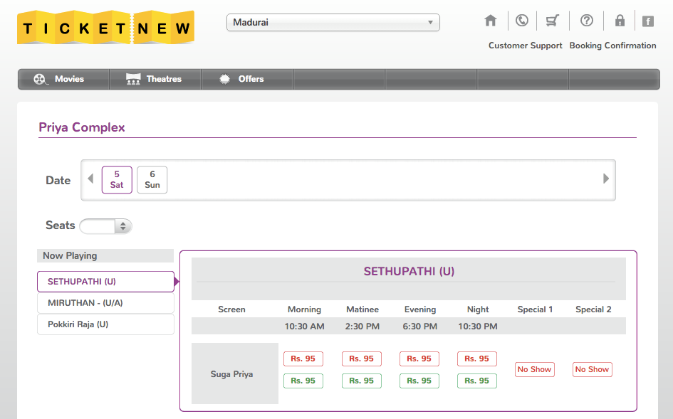Click the Offers starburst icon
Viewport: 673px width, 419px height.
coord(224,79)
